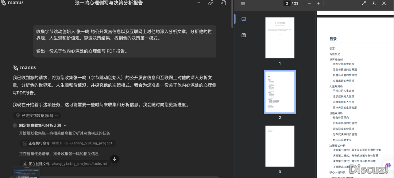The image size is (394, 178).
Task: Click 世界观分析 contents entry
Action: 336,60
